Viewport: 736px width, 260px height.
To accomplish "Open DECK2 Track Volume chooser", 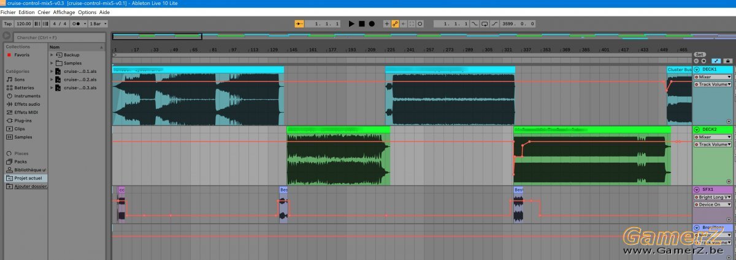I will [x=713, y=144].
